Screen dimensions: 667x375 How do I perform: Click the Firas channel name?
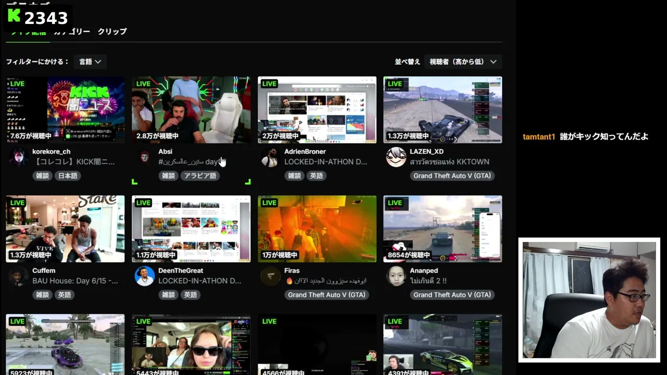click(292, 271)
